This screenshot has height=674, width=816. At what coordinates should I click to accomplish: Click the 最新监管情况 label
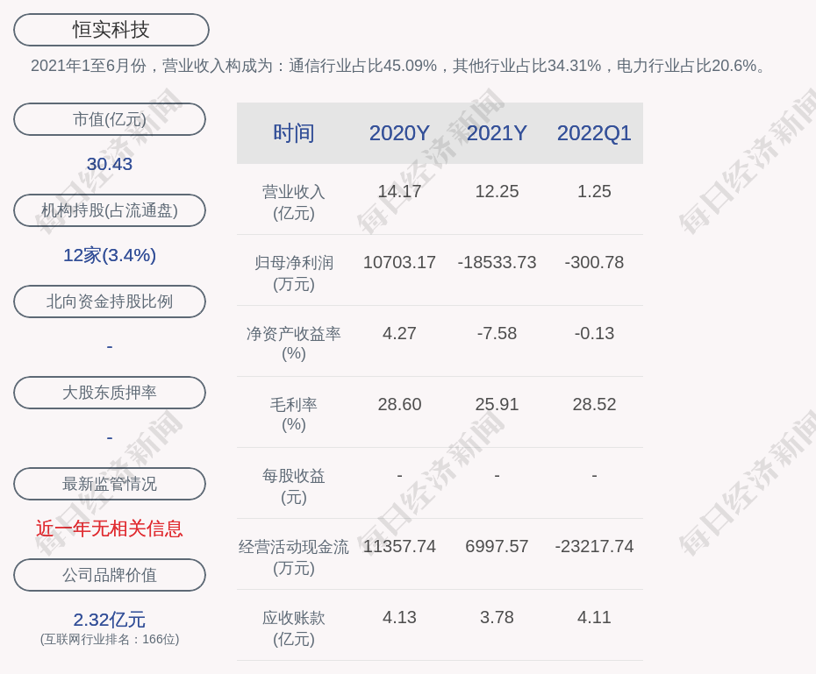click(110, 484)
